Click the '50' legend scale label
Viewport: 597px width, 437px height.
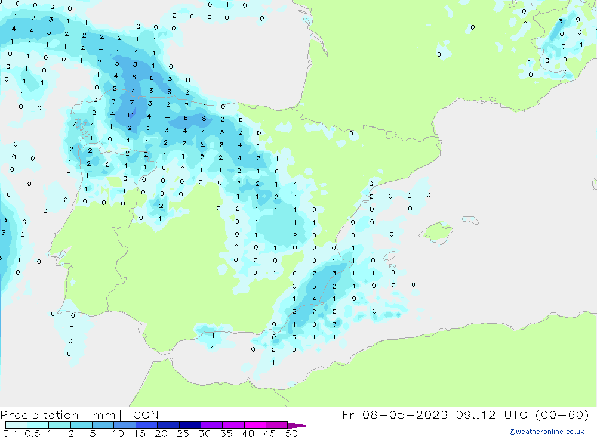click(292, 433)
